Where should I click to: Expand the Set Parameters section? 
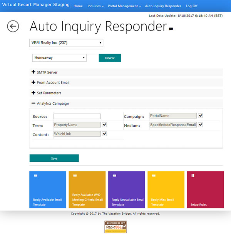[126, 93]
